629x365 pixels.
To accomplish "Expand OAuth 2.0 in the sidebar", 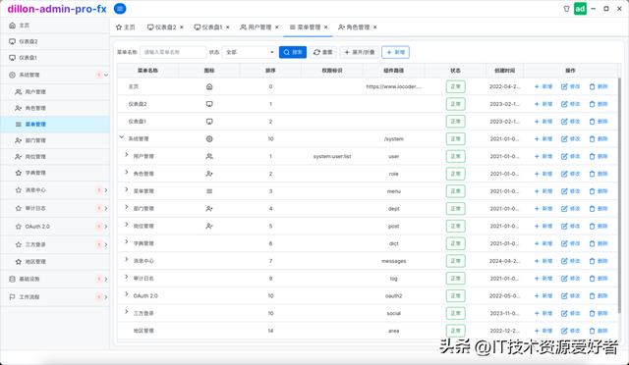I will (55, 227).
